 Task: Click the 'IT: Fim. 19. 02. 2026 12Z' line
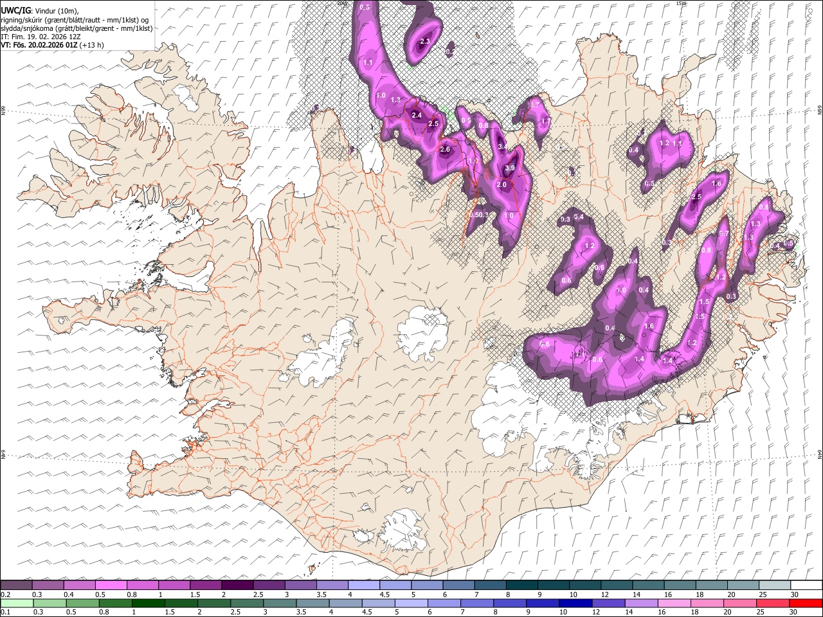pos(41,37)
